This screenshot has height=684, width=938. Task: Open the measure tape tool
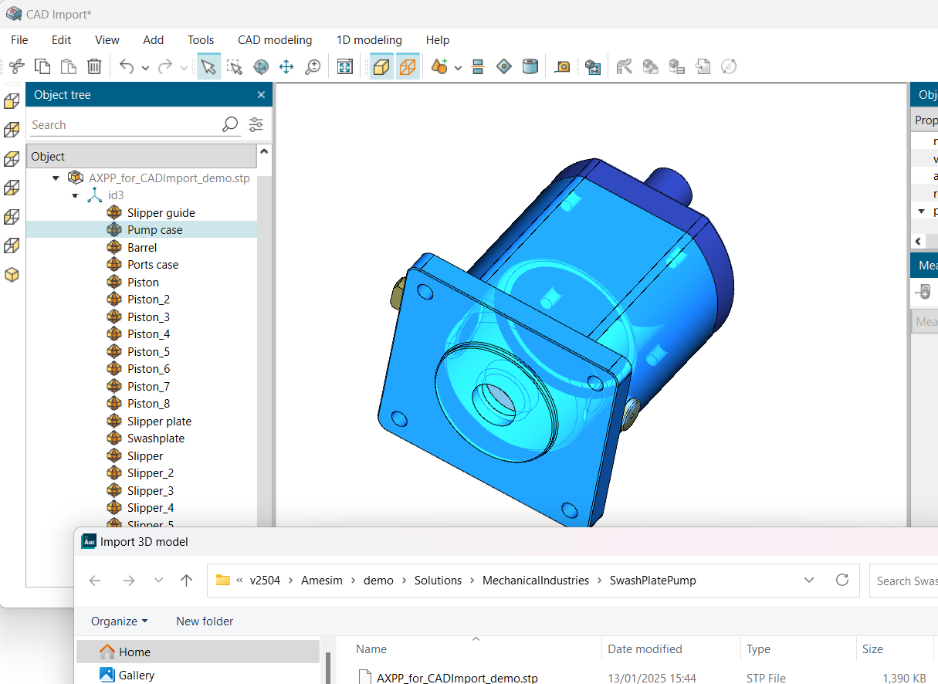pos(563,67)
